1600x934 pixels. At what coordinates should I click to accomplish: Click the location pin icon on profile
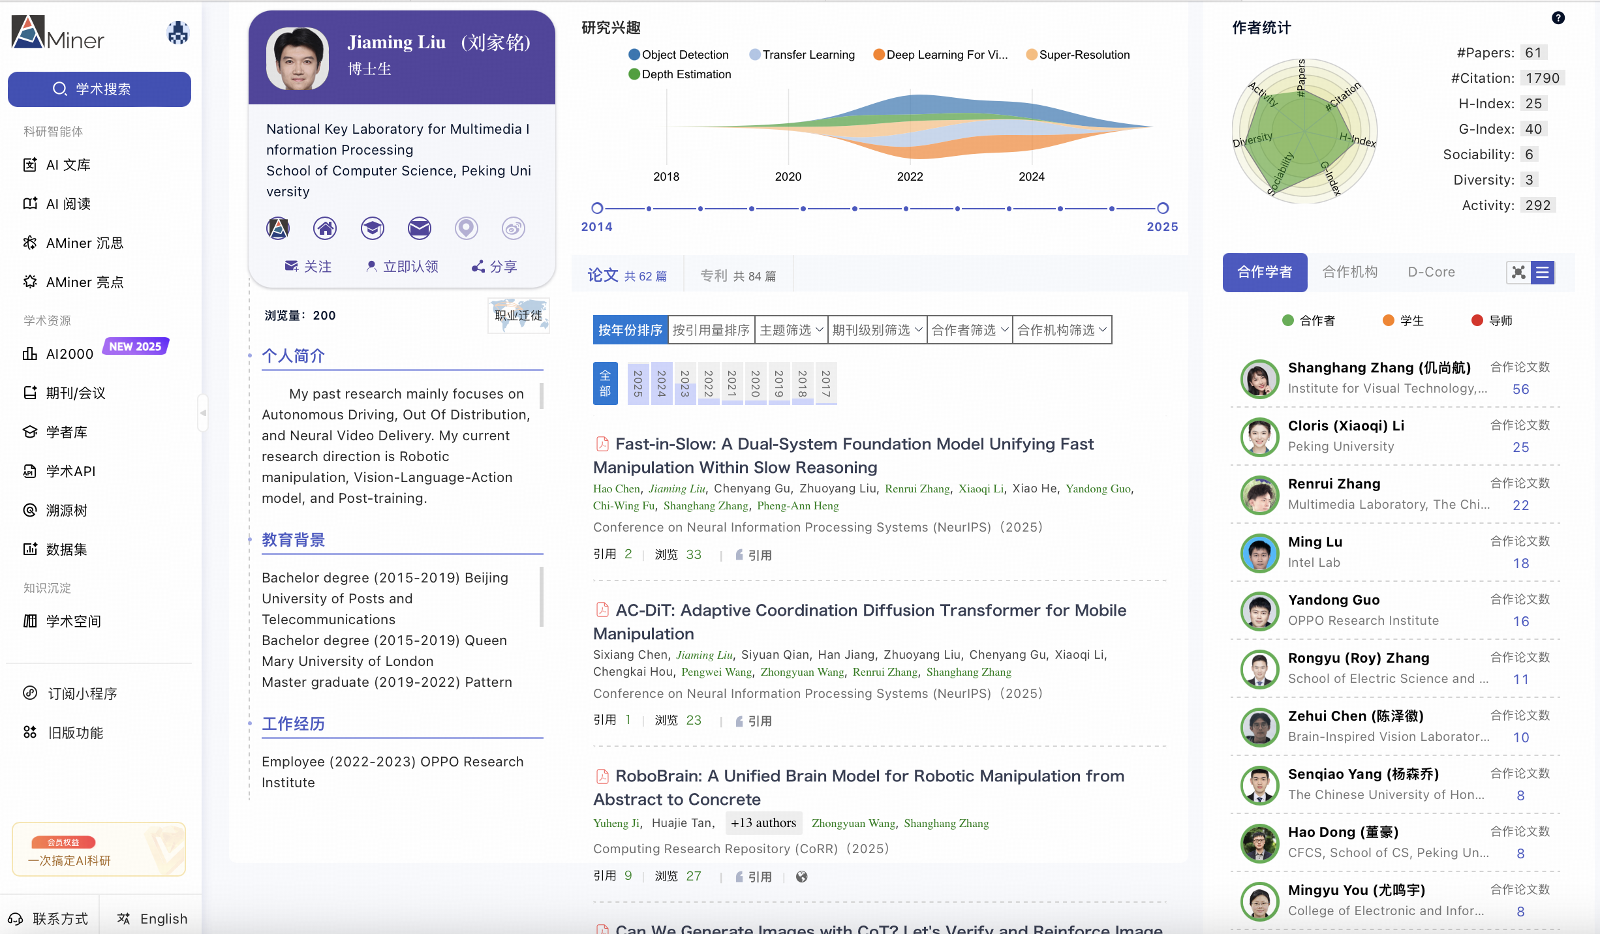point(466,228)
